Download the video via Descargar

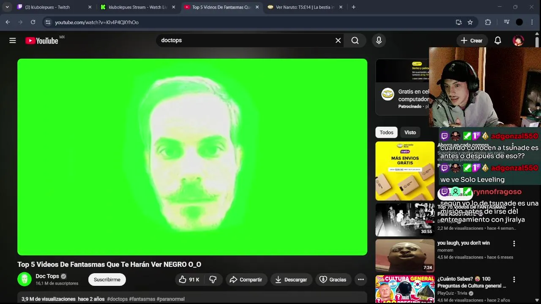click(291, 280)
